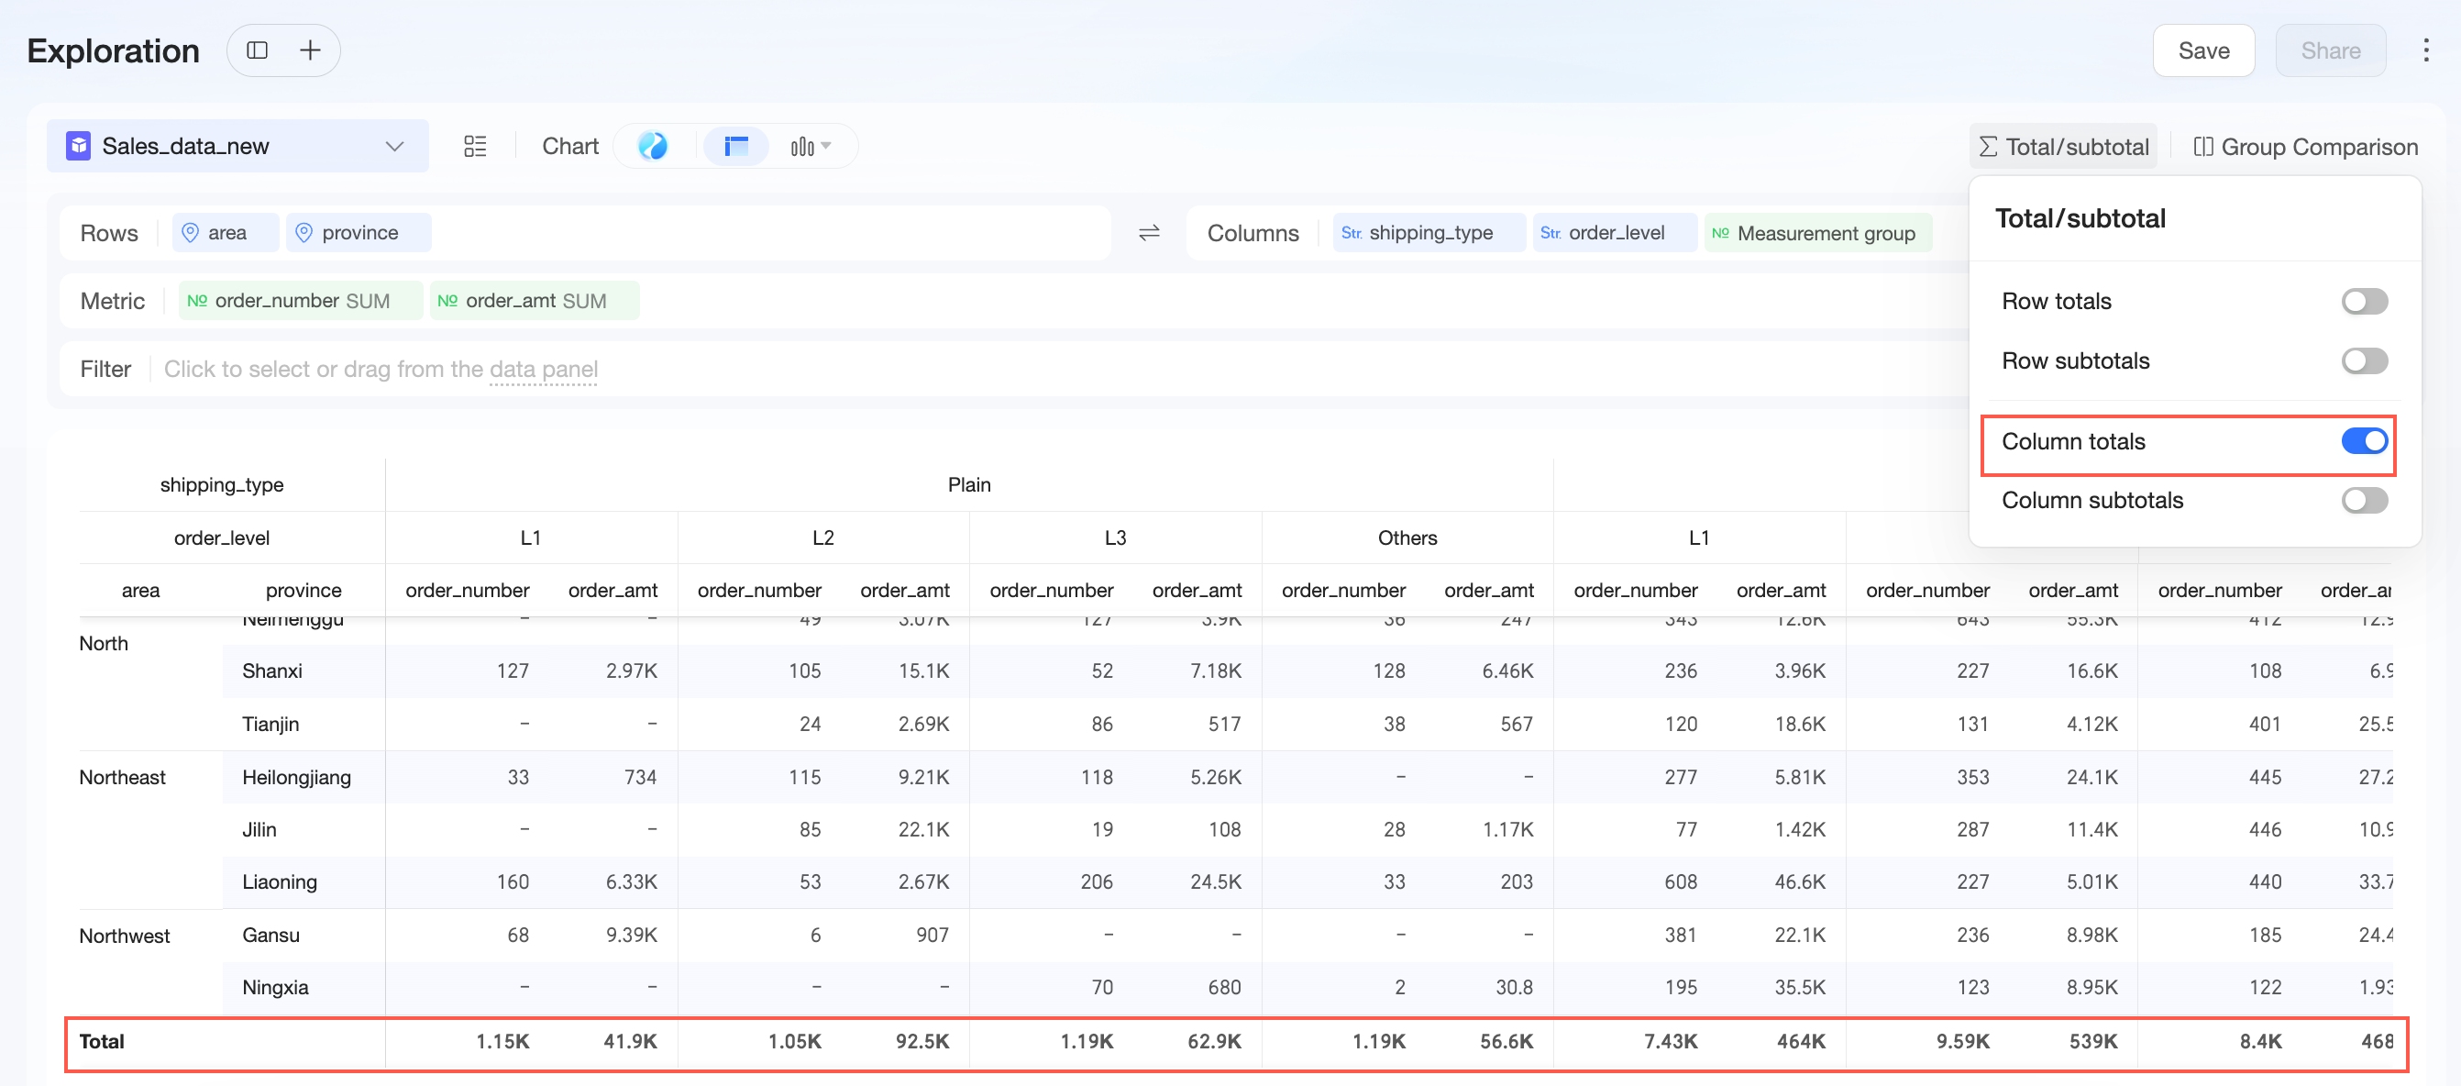Click the area column header
Viewport: 2461px width, 1086px height.
[140, 590]
